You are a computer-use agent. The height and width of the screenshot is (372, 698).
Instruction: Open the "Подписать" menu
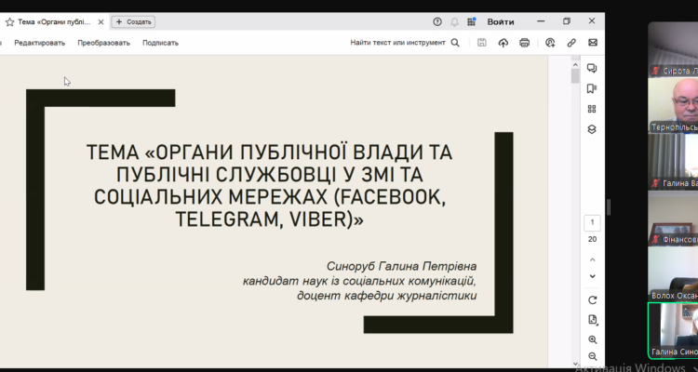[x=160, y=43]
